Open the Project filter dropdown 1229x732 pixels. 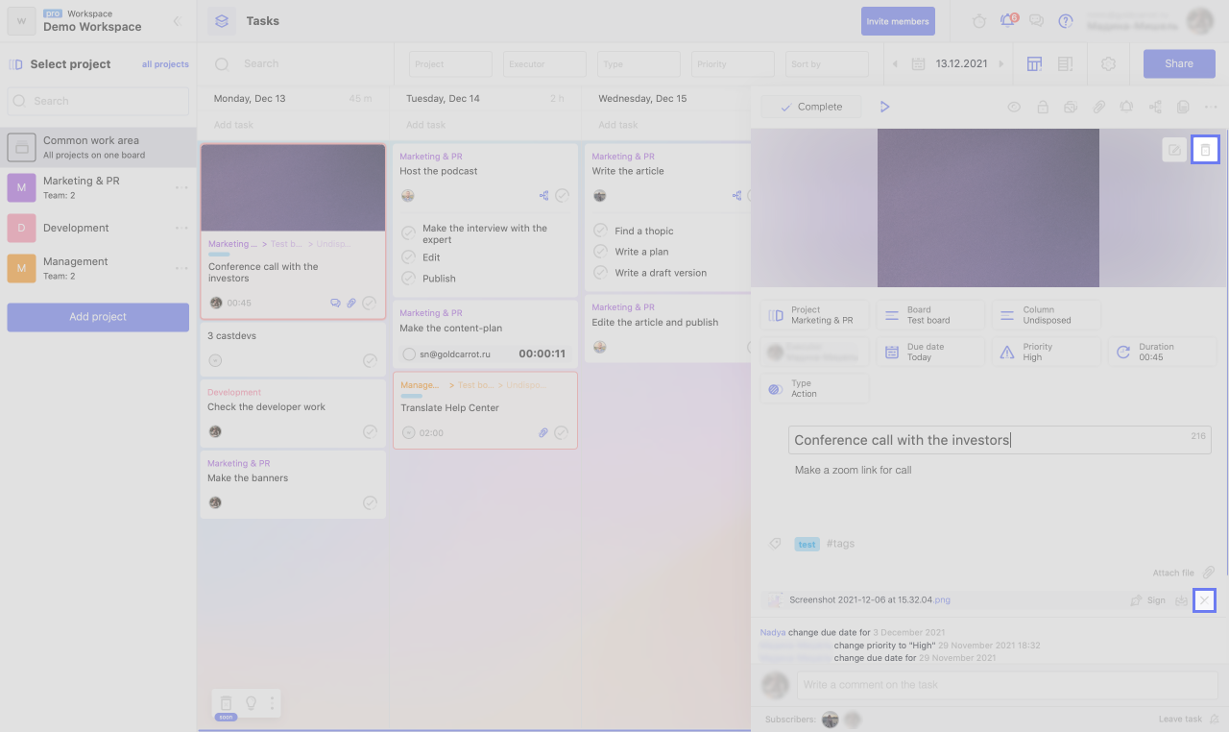[x=450, y=64]
